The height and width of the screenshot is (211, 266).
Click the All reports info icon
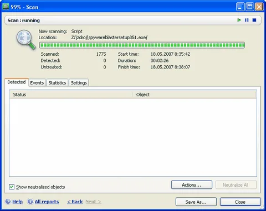(x=30, y=202)
